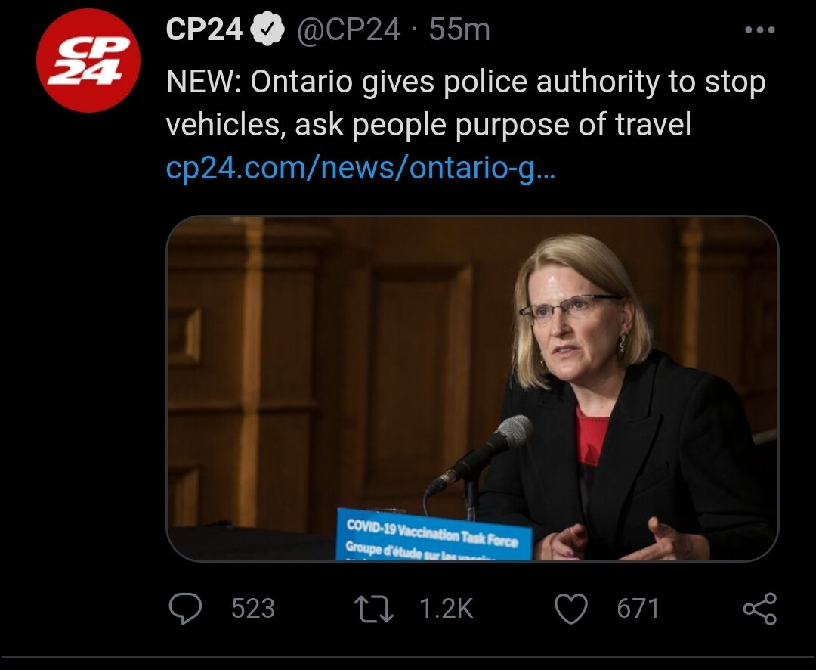The image size is (816, 670).
Task: Open the cp24.com/news article link
Action: click(360, 168)
